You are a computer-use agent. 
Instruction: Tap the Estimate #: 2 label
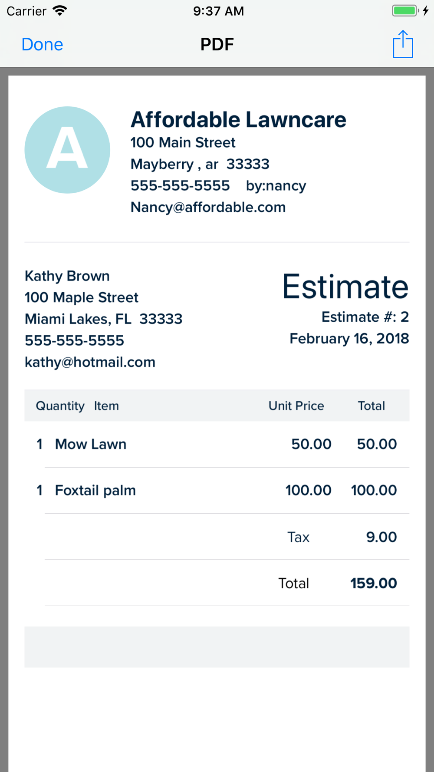tap(365, 317)
